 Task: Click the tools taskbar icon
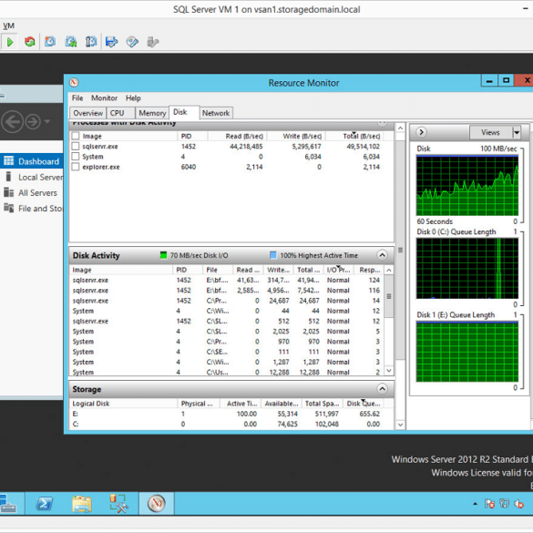[x=118, y=504]
